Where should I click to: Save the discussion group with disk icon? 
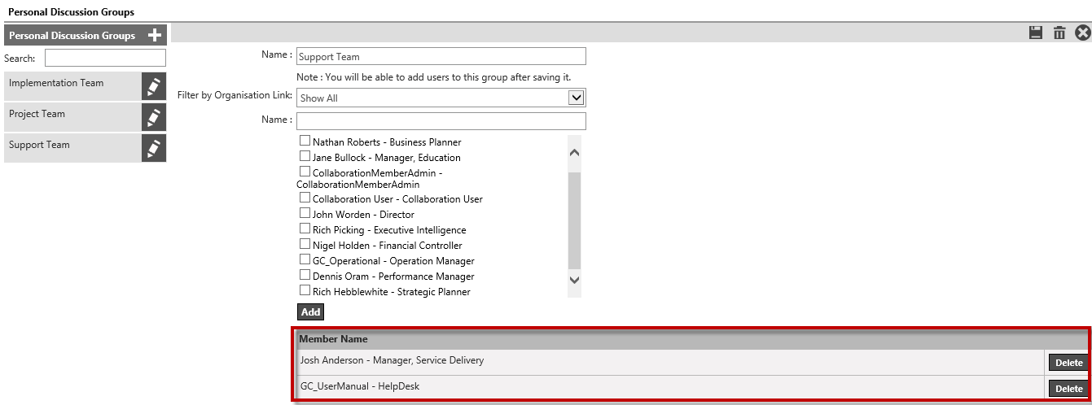click(x=1036, y=33)
